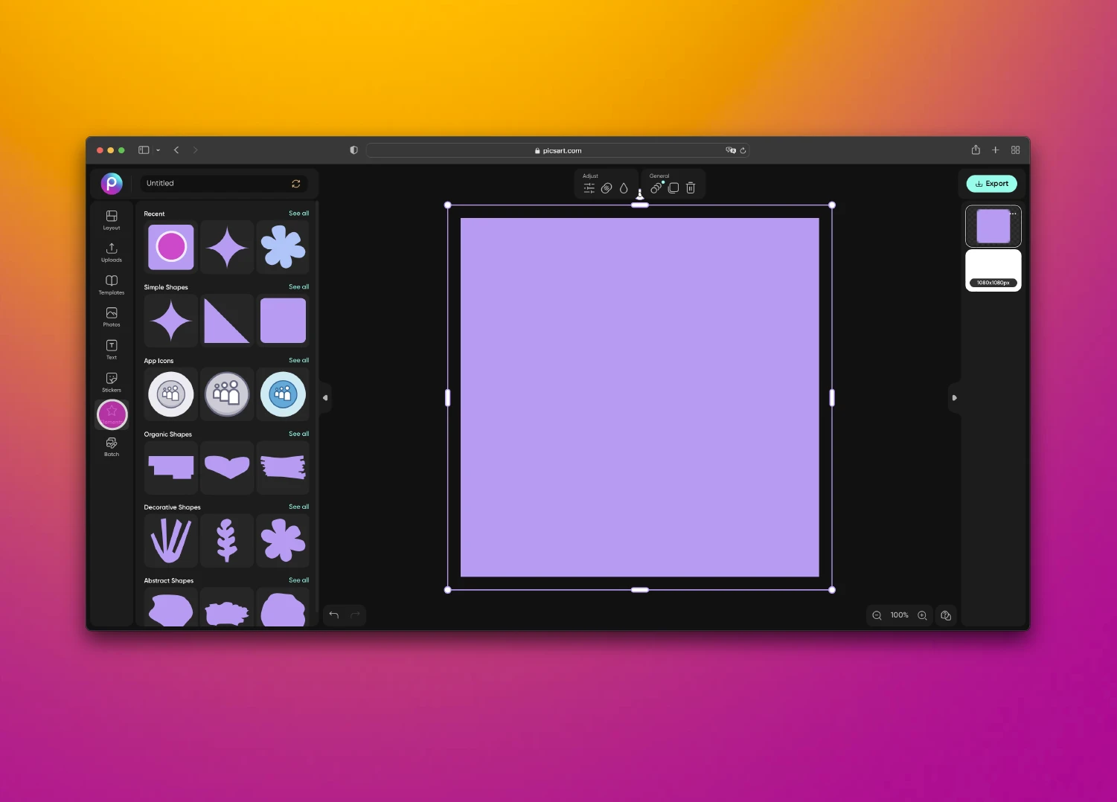The height and width of the screenshot is (802, 1117).
Task: Switch to the Elements tab
Action: click(x=111, y=414)
